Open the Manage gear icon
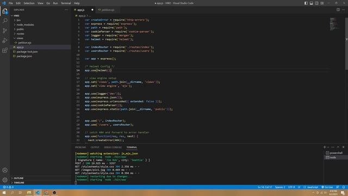The width and height of the screenshot is (348, 196). pos(5,180)
